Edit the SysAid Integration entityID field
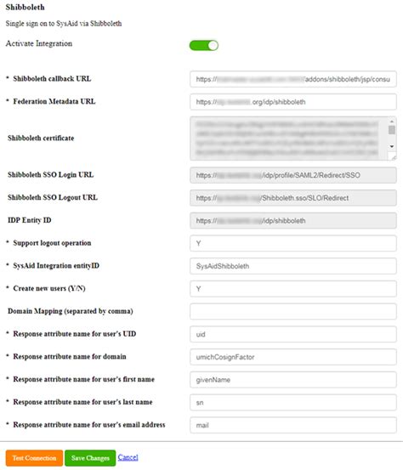This screenshot has width=403, height=470. point(293,266)
